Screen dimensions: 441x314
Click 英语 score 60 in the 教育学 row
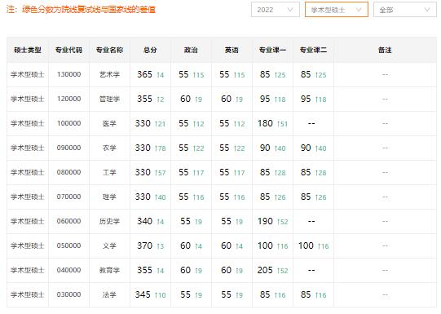(x=226, y=271)
